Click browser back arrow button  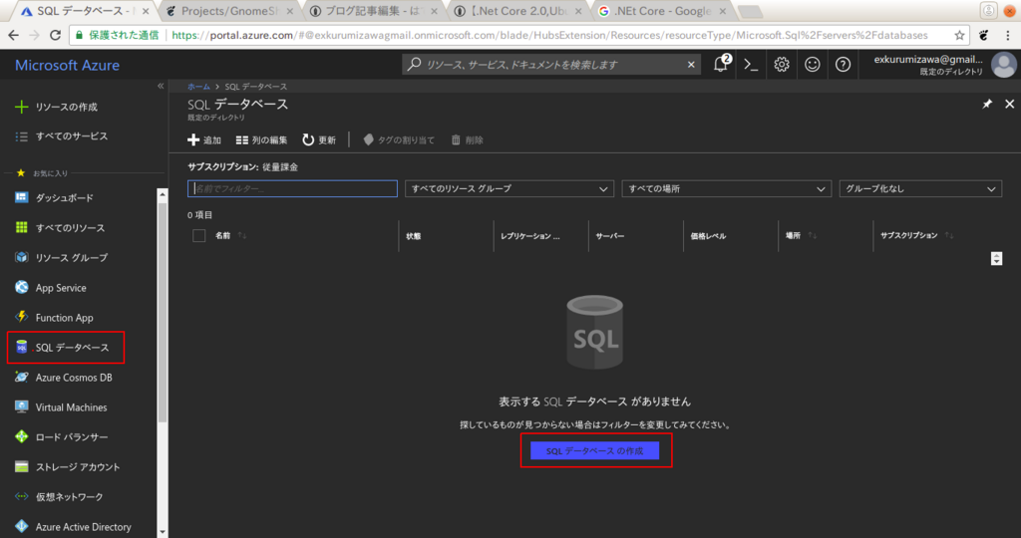click(14, 35)
